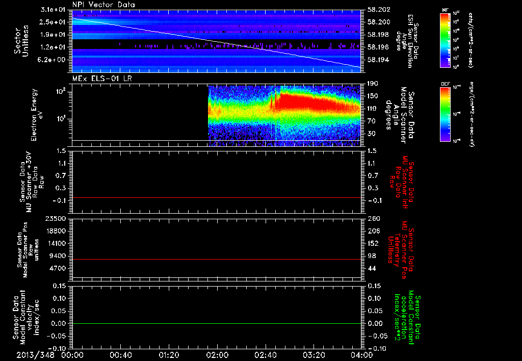This screenshot has width=522, height=361.
Task: Click the 260 telemetry tick value
Action: click(374, 219)
